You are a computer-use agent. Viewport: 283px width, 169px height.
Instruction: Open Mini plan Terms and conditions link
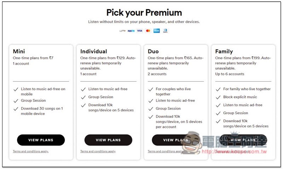coord(31,151)
